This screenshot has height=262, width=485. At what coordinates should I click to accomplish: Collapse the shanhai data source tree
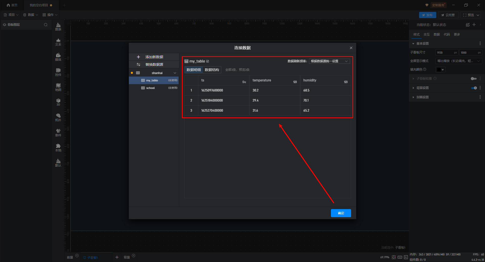point(175,73)
